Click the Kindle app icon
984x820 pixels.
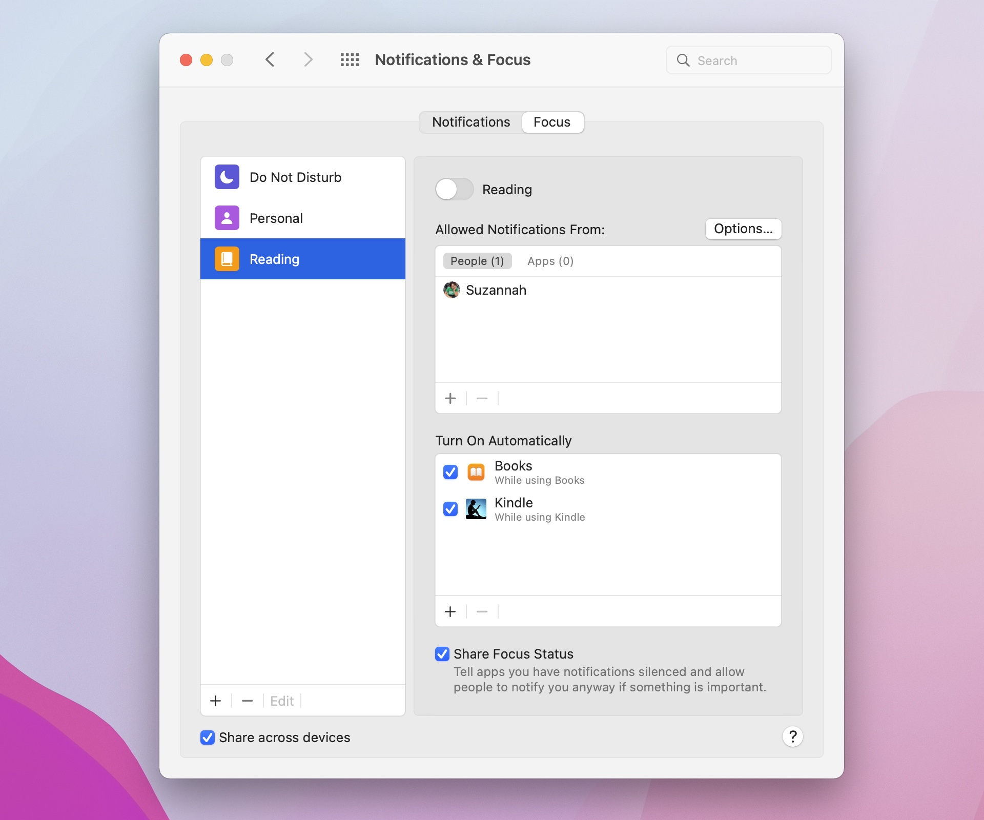coord(476,509)
